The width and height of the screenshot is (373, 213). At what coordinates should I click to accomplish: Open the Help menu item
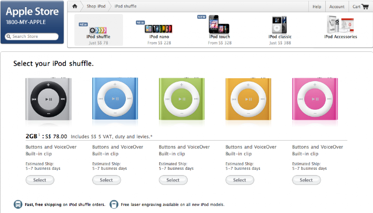316,6
